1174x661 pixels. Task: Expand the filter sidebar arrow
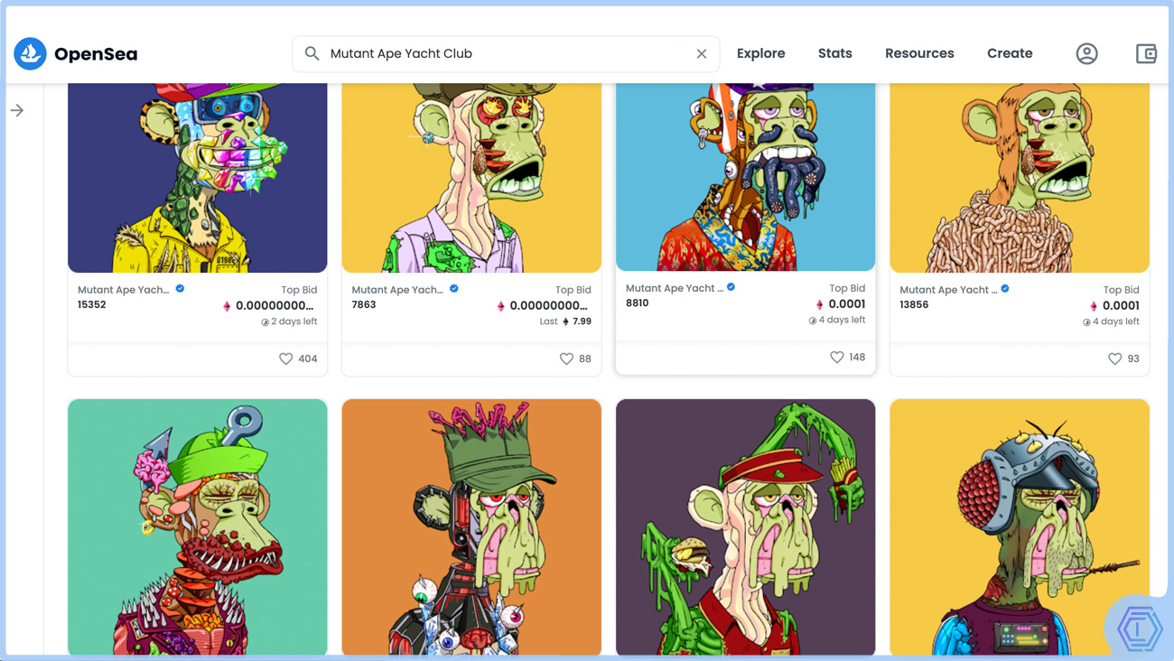coord(17,110)
